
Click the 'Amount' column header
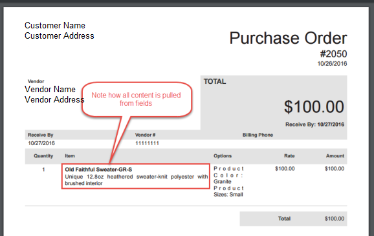[335, 156]
